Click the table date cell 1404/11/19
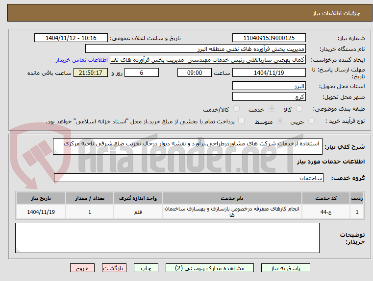This screenshot has width=373, height=281. pyautogui.click(x=41, y=212)
